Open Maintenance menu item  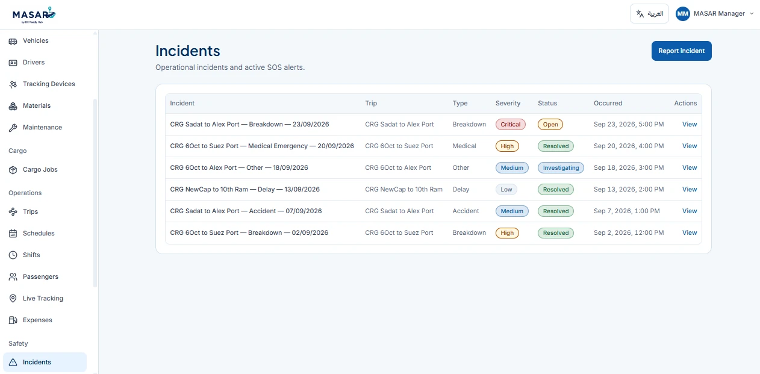point(45,128)
